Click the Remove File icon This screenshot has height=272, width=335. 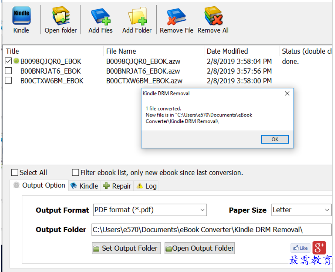coord(176,16)
